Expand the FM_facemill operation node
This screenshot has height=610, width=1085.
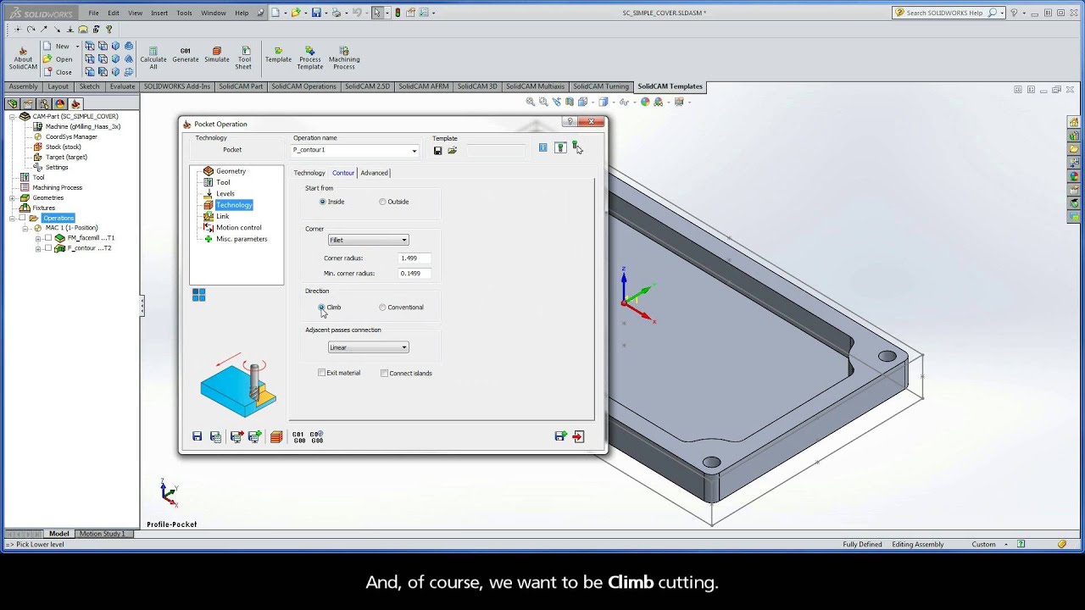click(38, 238)
